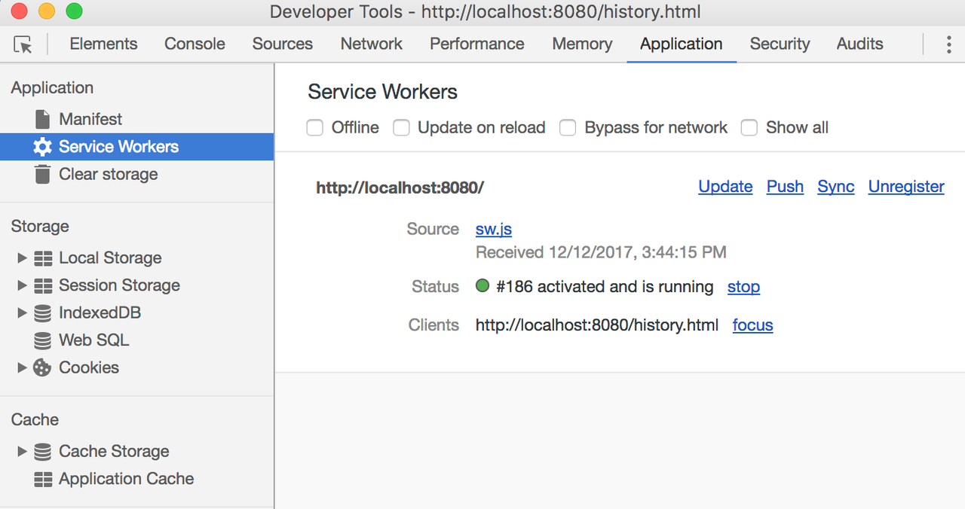Switch to the Elements tab

point(103,44)
